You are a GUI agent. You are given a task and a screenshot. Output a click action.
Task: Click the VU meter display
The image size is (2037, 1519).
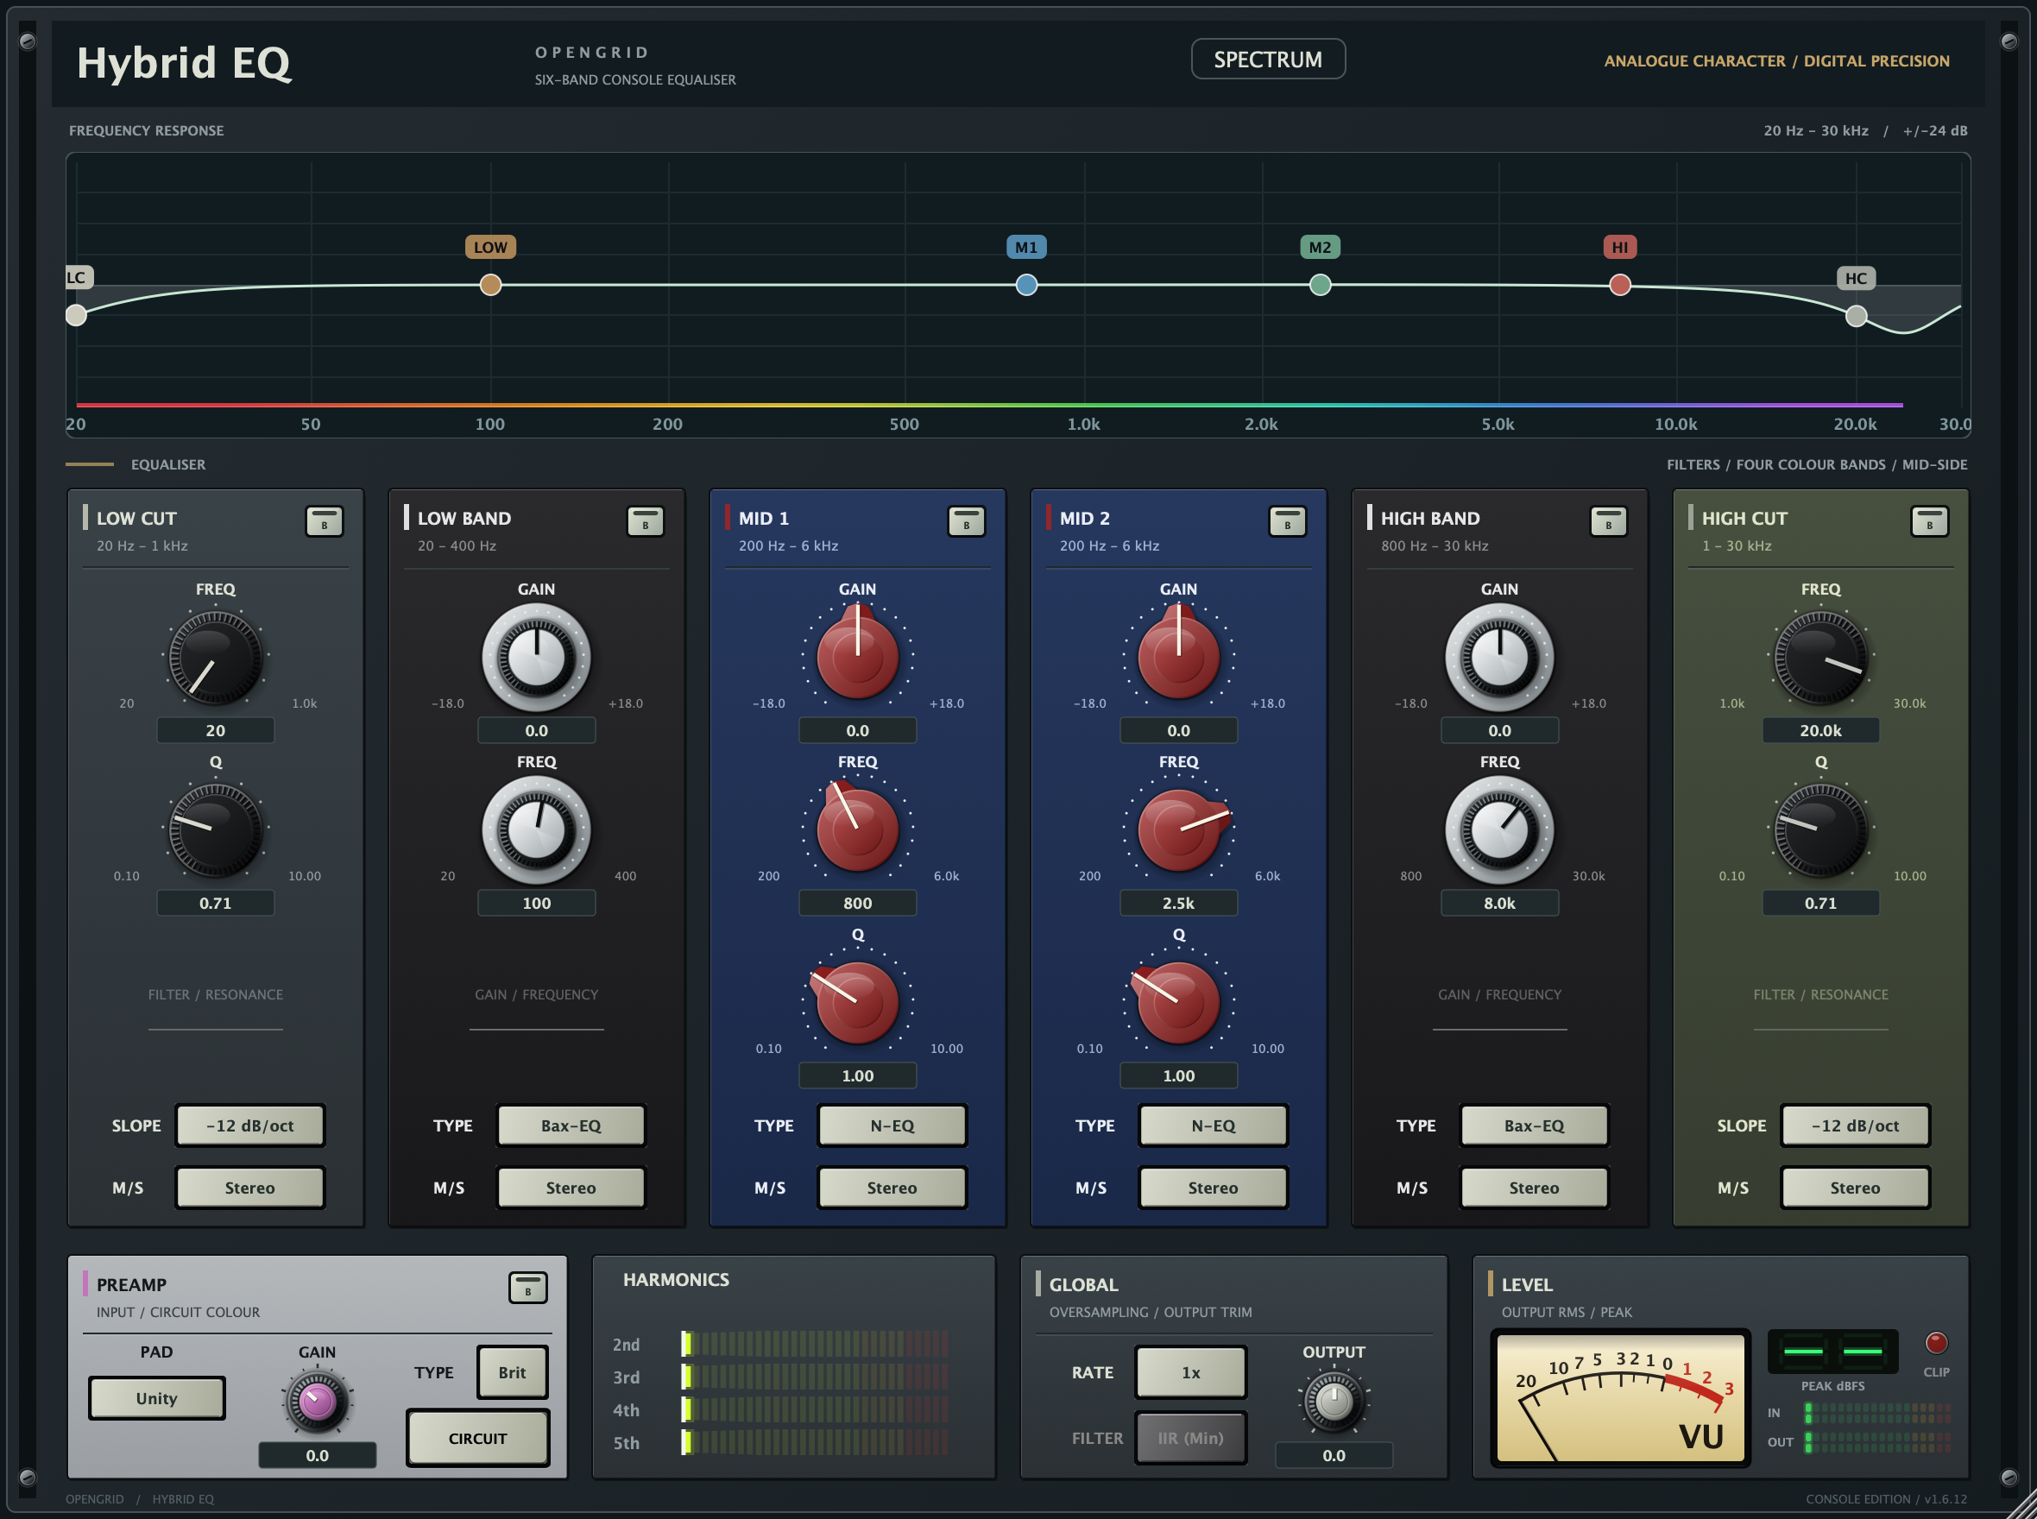pos(1619,1397)
